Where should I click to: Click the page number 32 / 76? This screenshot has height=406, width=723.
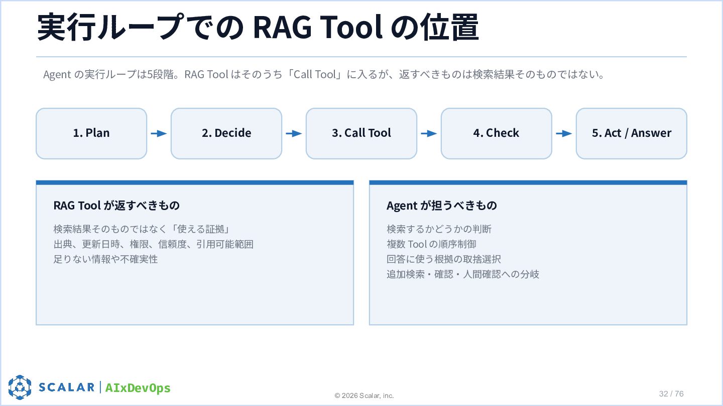coord(671,393)
